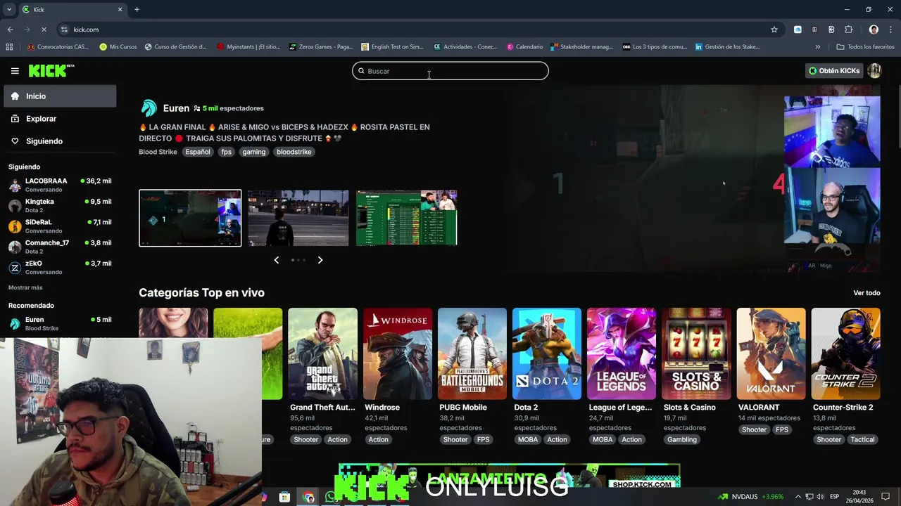901x506 pixels.
Task: Open the Windrose category cover
Action: pos(397,353)
